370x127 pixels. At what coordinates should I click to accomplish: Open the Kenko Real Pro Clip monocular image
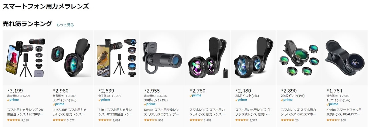(162, 58)
